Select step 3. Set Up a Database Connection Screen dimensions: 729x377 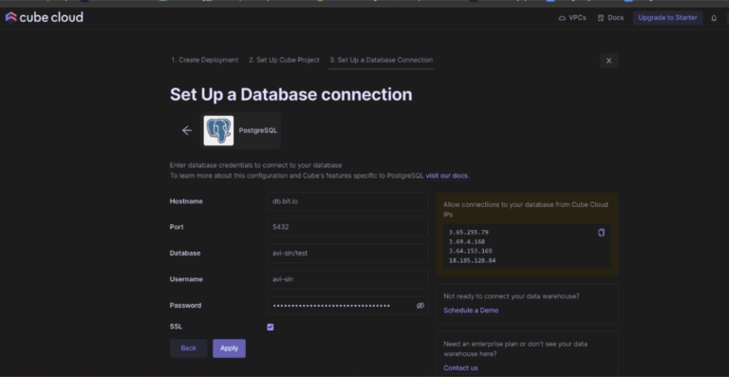[382, 60]
